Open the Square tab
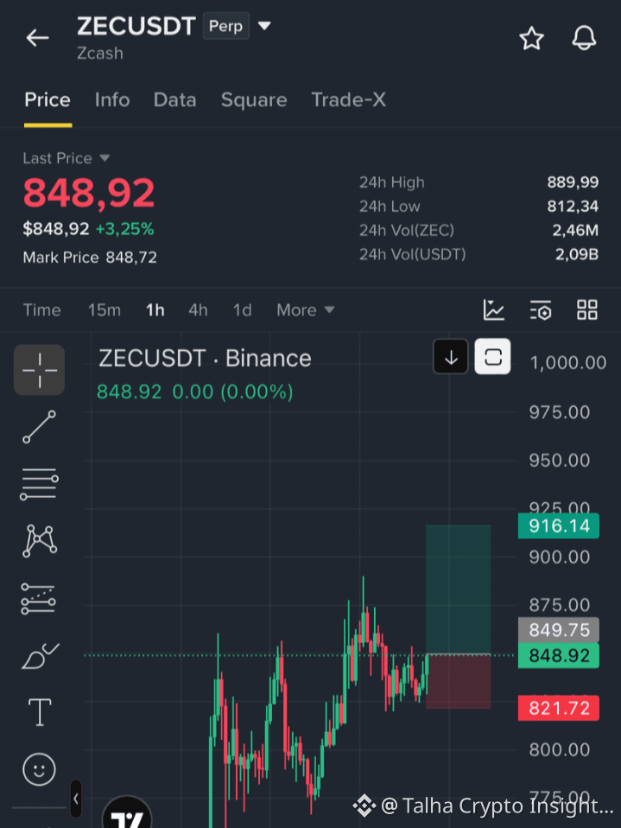This screenshot has width=621, height=828. coord(254,99)
